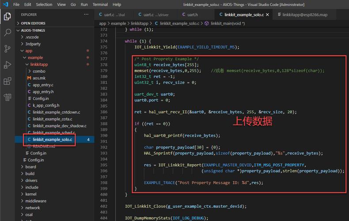Expand the middleware folder

(35, 201)
